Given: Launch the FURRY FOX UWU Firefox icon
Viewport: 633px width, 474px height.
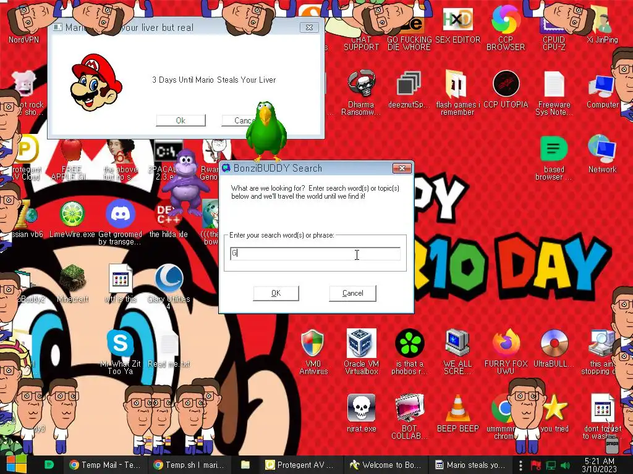Looking at the screenshot, I should (506, 352).
